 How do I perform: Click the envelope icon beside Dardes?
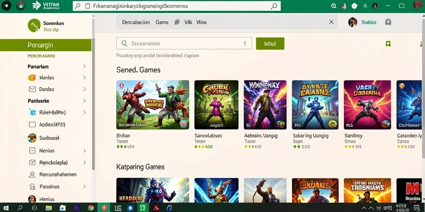click(x=32, y=89)
